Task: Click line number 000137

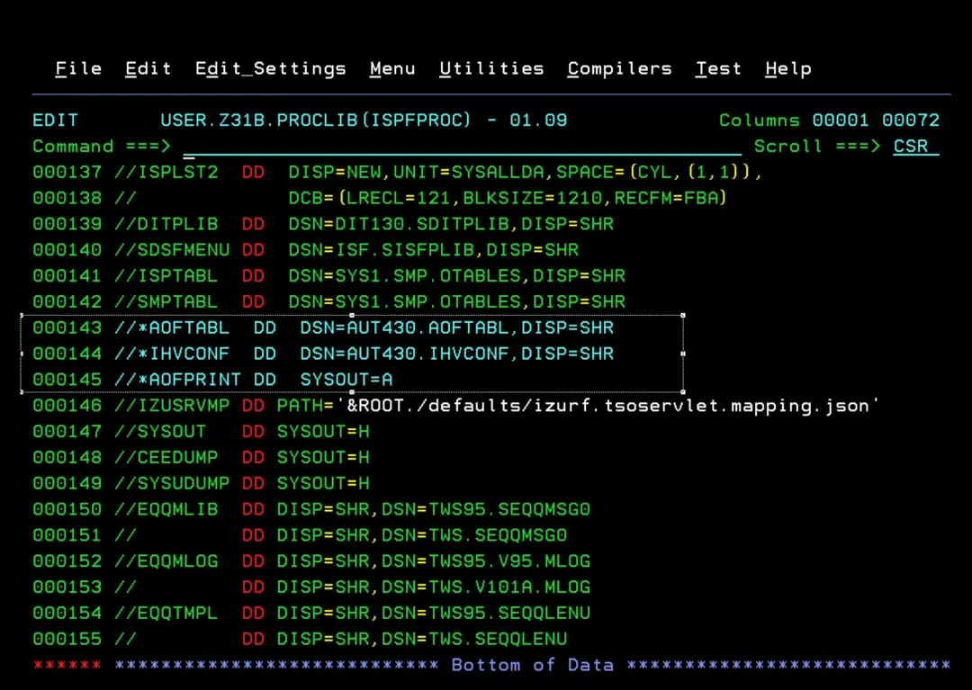Action: point(67,172)
